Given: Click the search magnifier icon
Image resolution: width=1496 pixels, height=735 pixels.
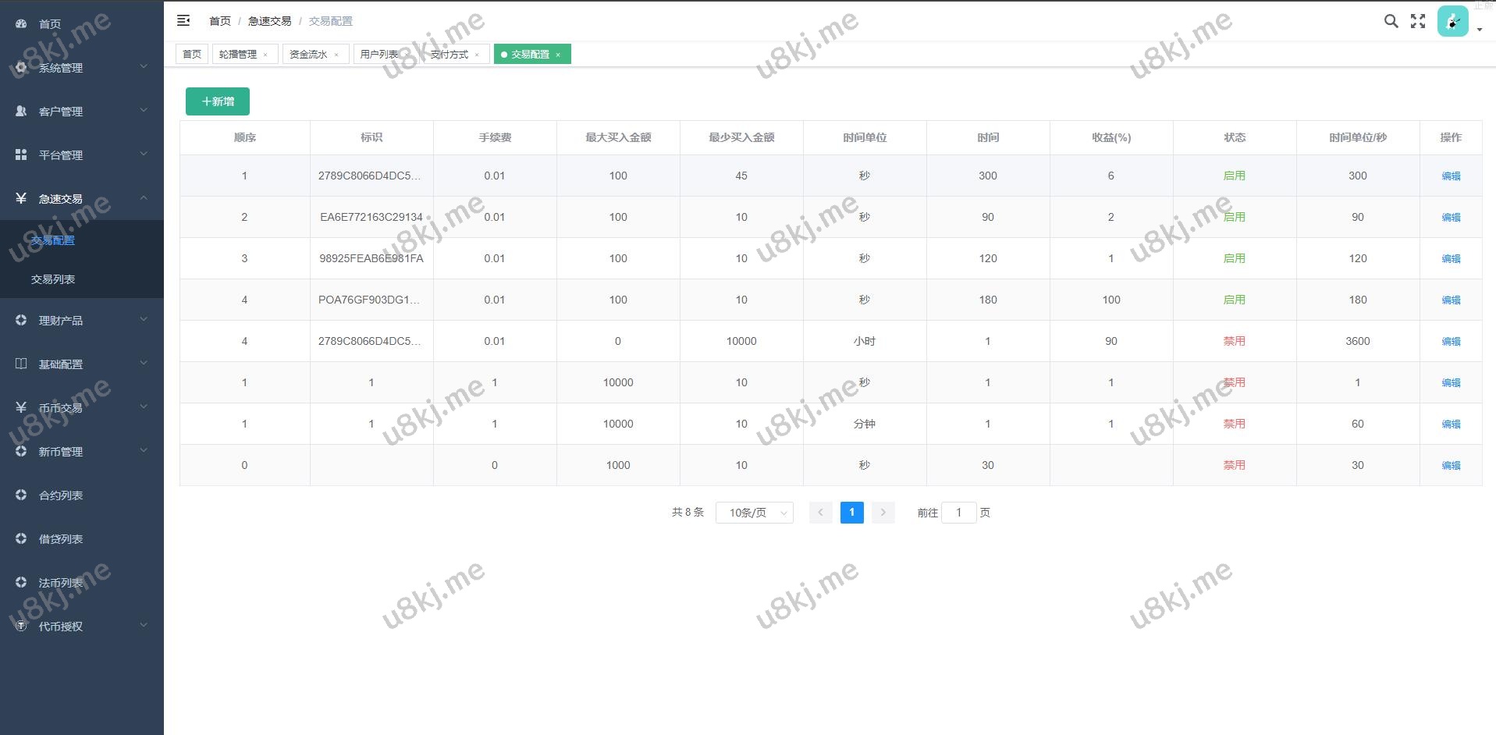Looking at the screenshot, I should pyautogui.click(x=1391, y=21).
